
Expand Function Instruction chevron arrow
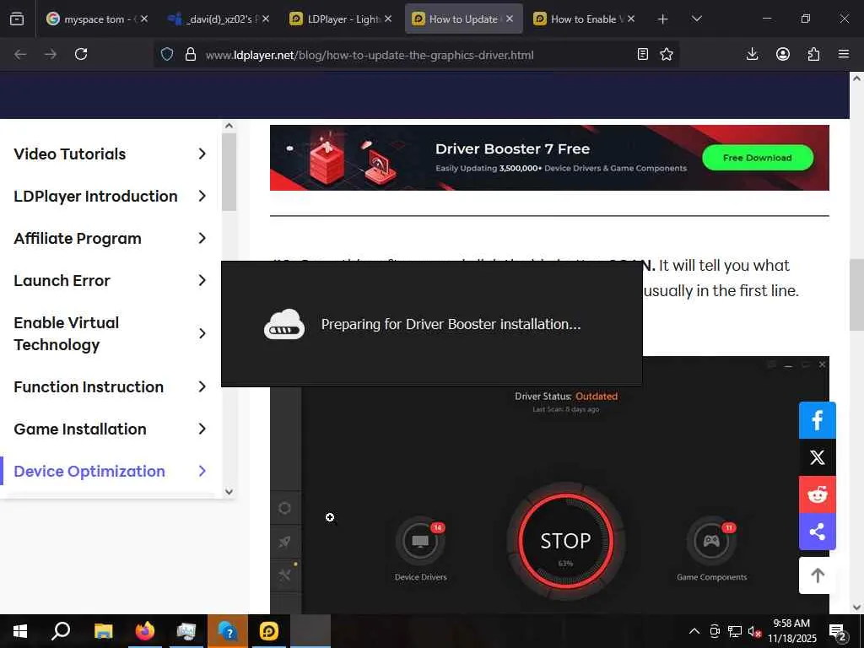(x=202, y=386)
